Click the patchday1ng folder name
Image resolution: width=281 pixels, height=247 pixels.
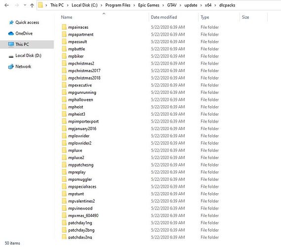pos(80,223)
